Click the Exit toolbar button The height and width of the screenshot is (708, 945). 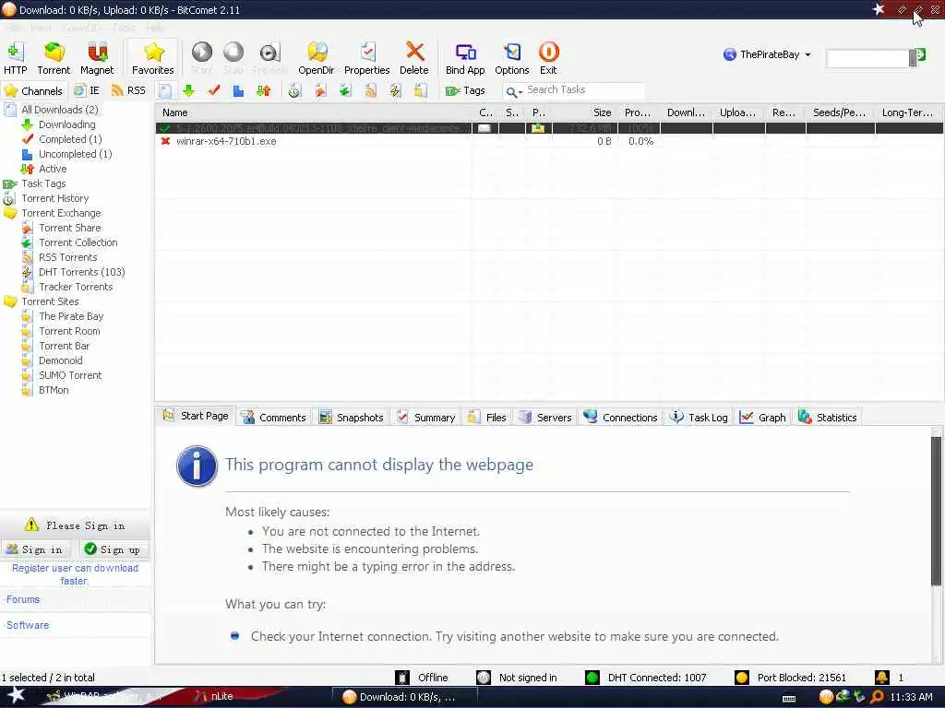coord(548,58)
